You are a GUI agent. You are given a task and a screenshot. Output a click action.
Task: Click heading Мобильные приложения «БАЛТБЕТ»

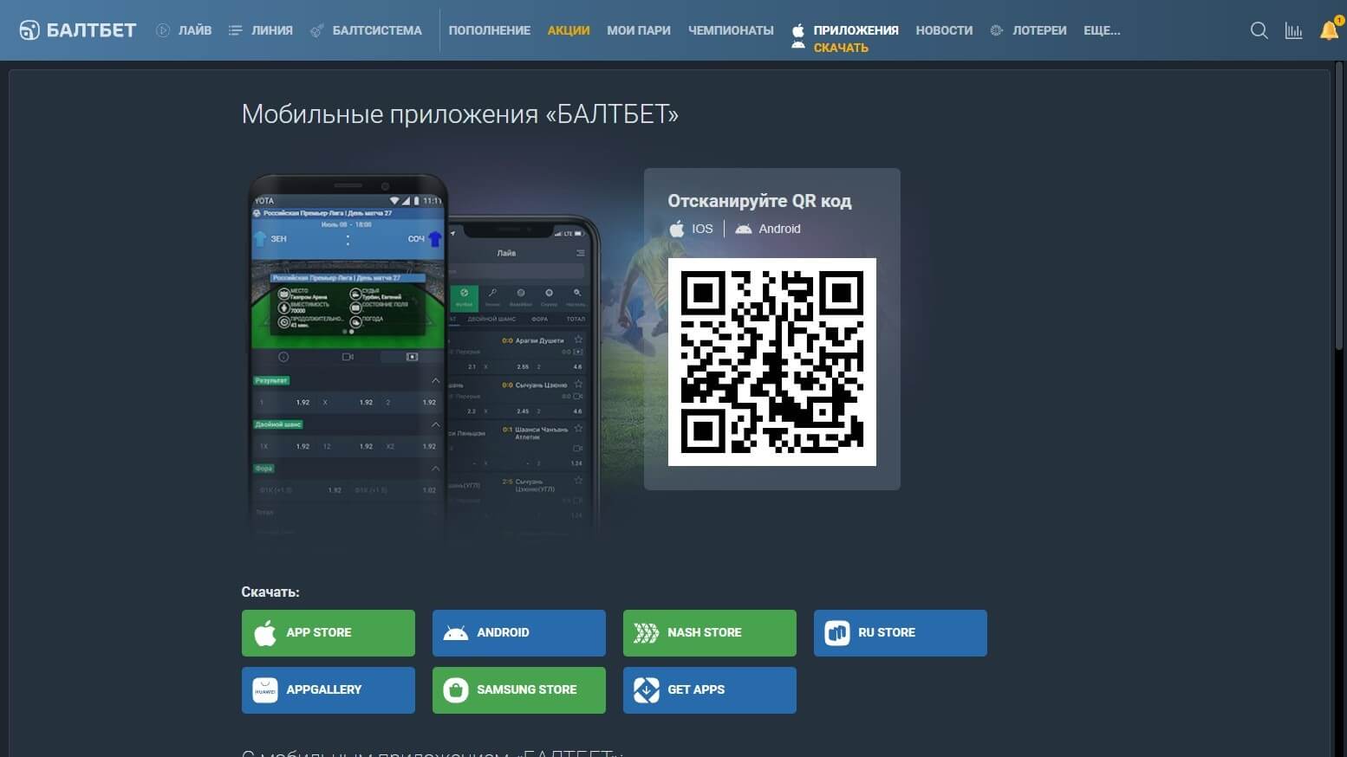coord(459,113)
